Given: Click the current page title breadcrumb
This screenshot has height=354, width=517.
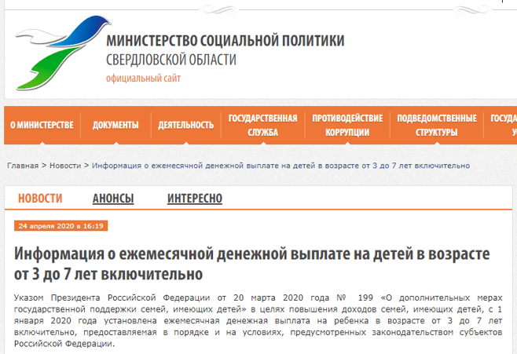Looking at the screenshot, I should click(281, 166).
